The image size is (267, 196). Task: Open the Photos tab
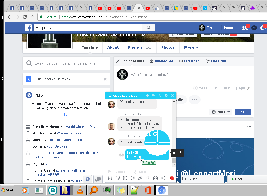168,47
